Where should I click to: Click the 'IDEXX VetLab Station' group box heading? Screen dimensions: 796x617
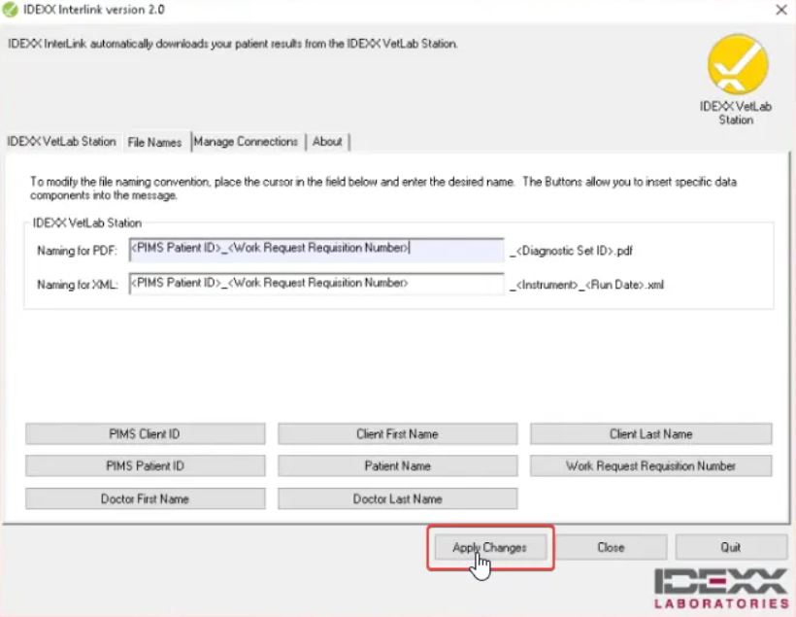[x=86, y=223]
